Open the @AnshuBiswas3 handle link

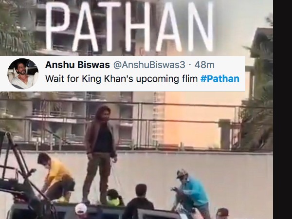(149, 65)
